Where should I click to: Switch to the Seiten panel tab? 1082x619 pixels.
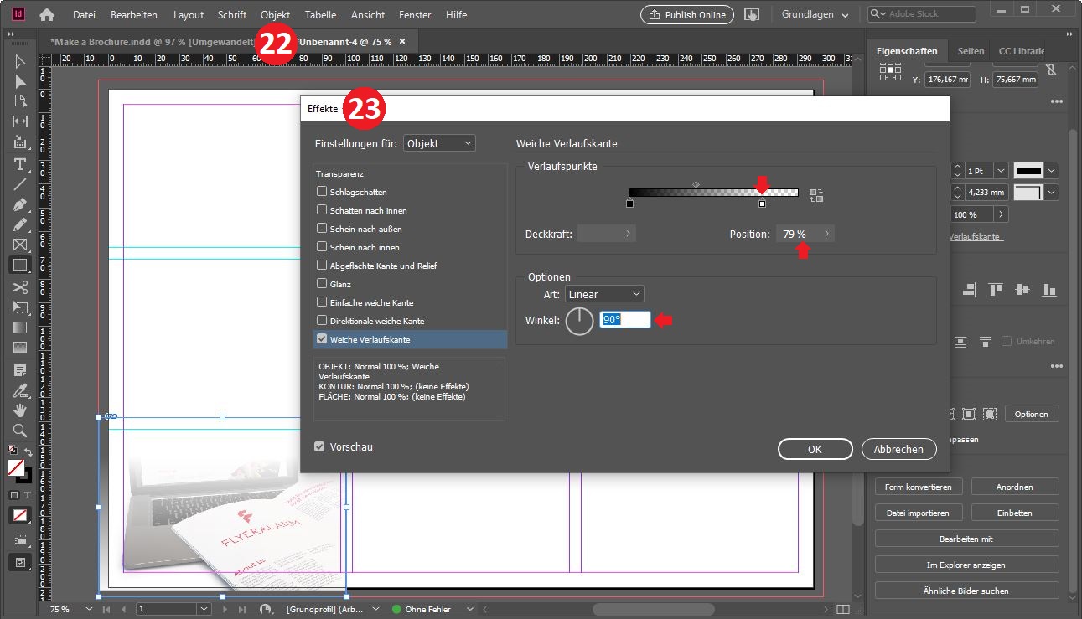point(971,51)
